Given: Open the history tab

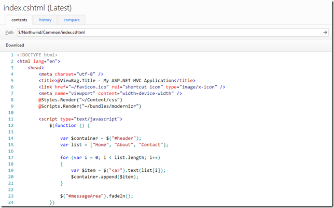Looking at the screenshot, I should click(x=45, y=20).
